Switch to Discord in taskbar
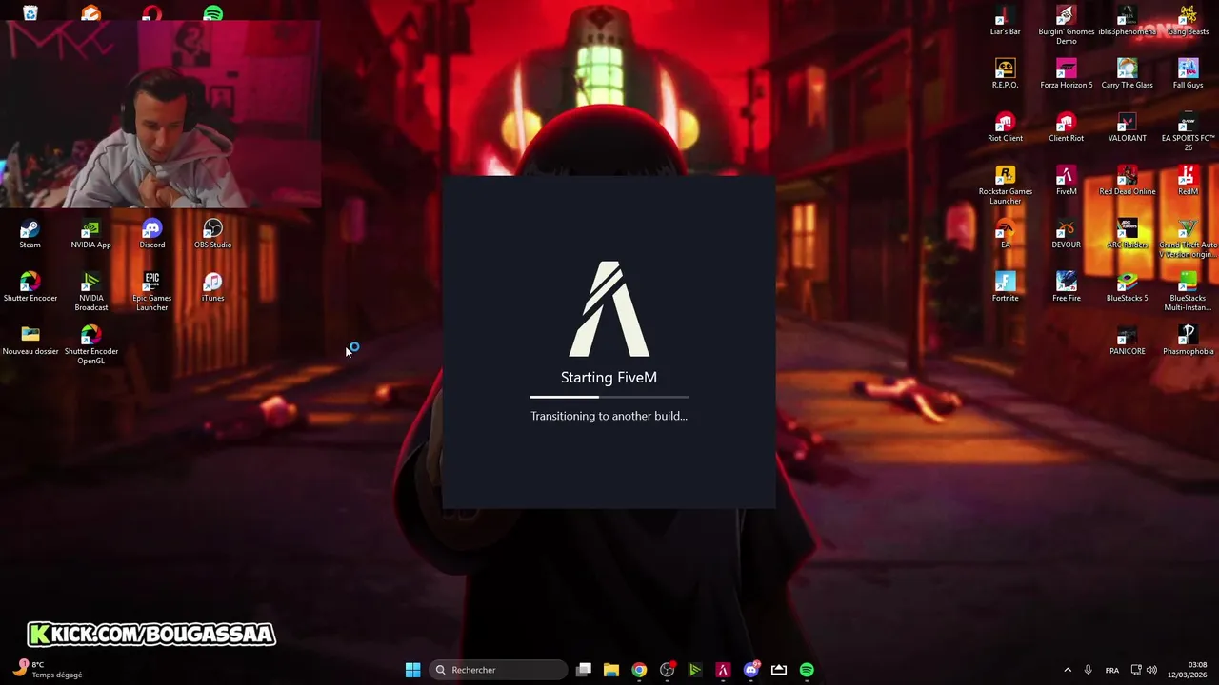This screenshot has width=1219, height=685. (751, 670)
